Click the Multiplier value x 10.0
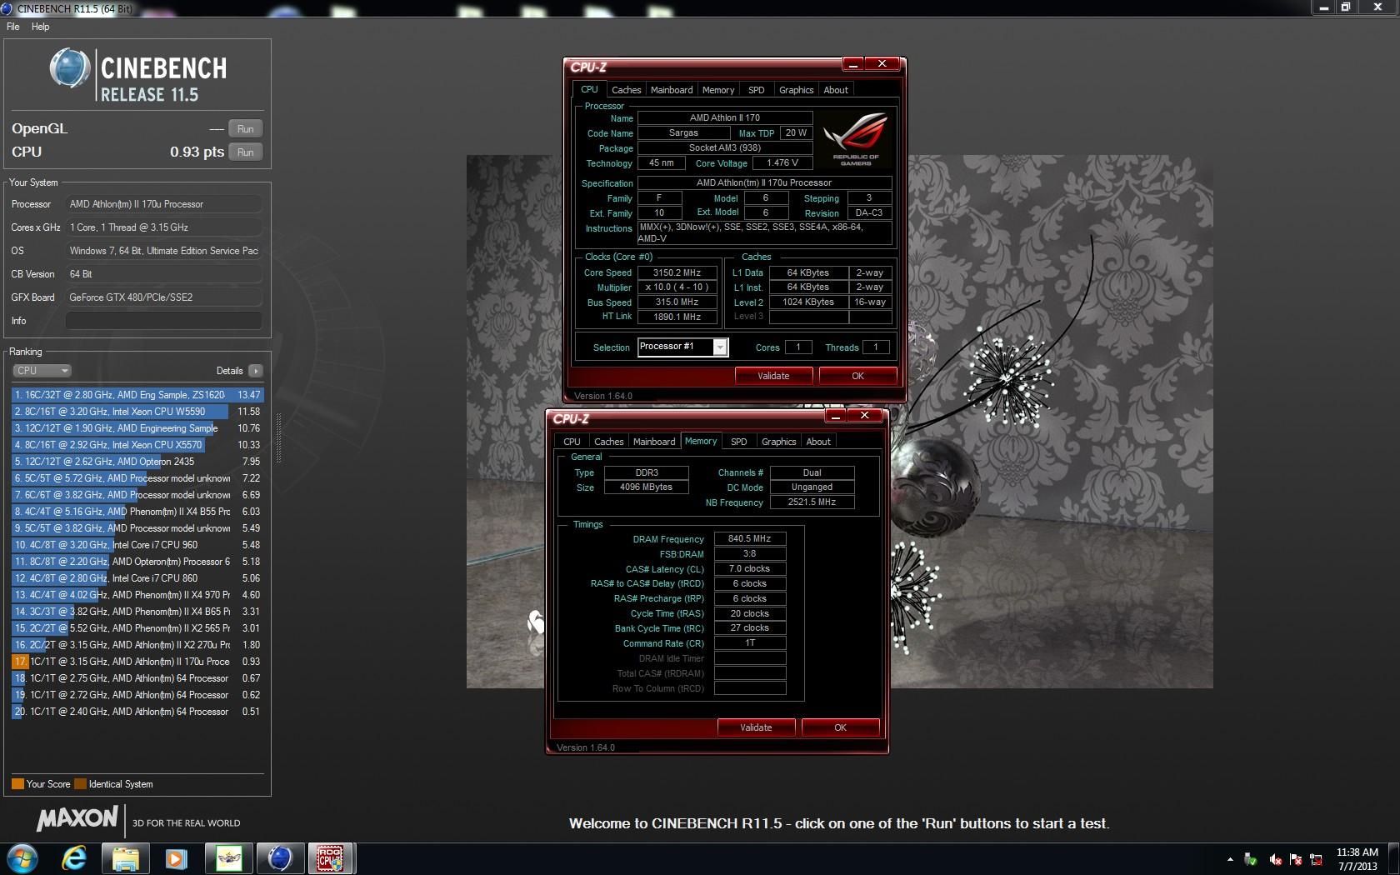1400x875 pixels. (x=677, y=287)
